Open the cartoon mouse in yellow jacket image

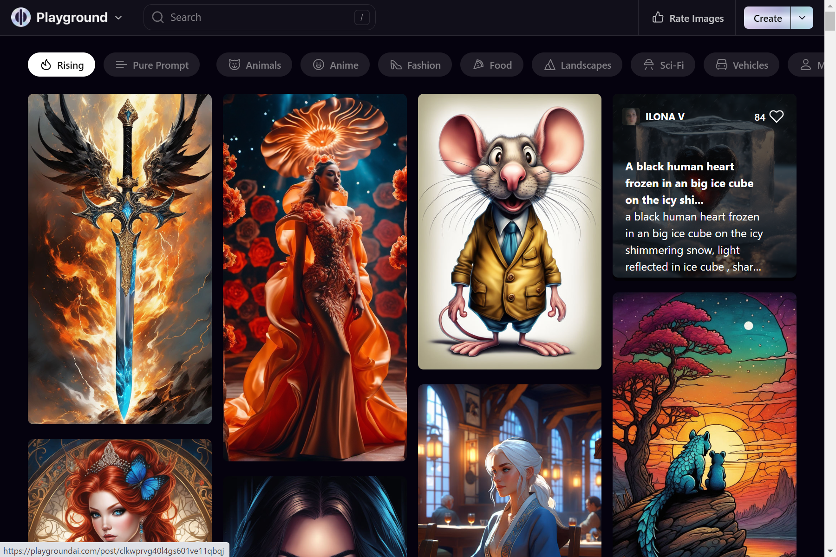509,232
